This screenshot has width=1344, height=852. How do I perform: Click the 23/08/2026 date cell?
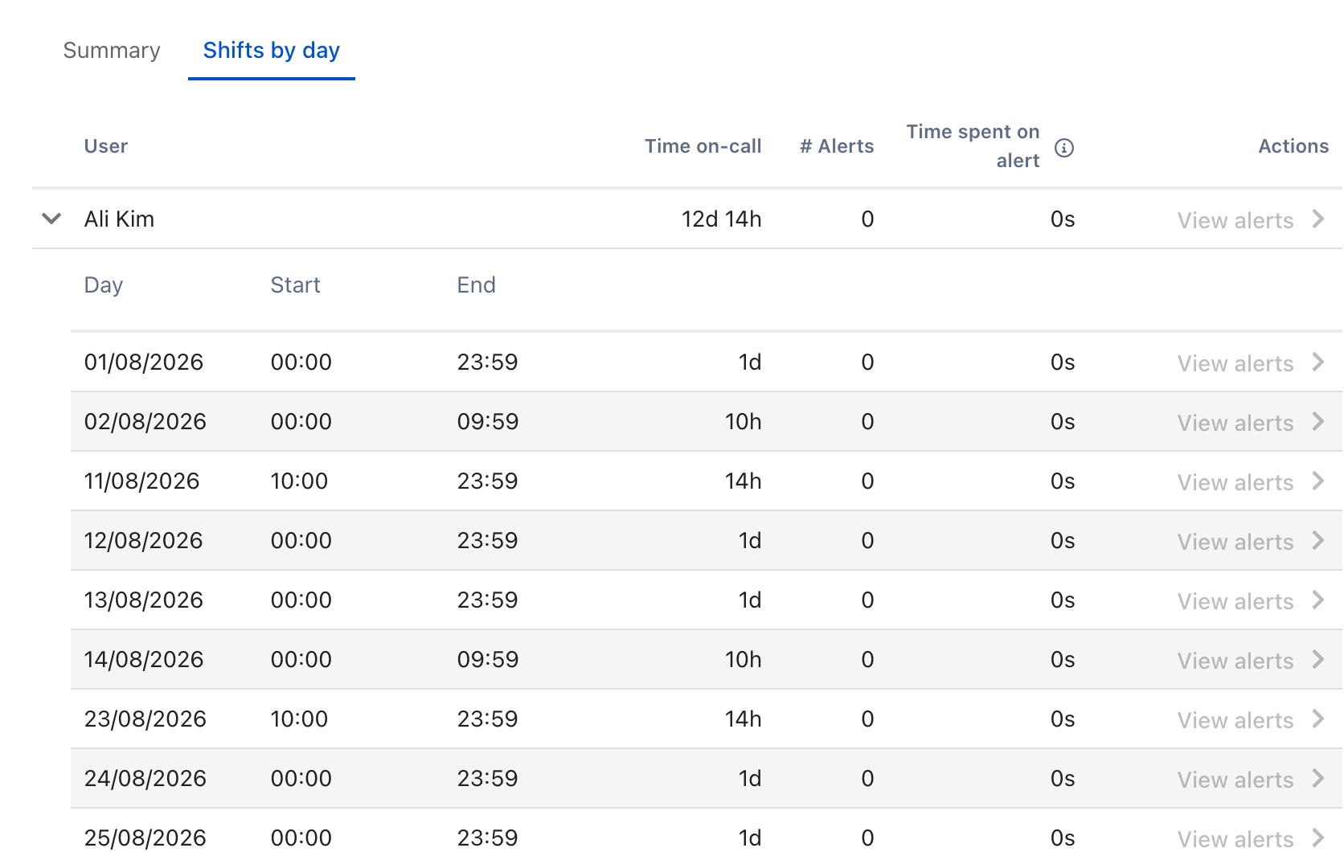coord(145,719)
